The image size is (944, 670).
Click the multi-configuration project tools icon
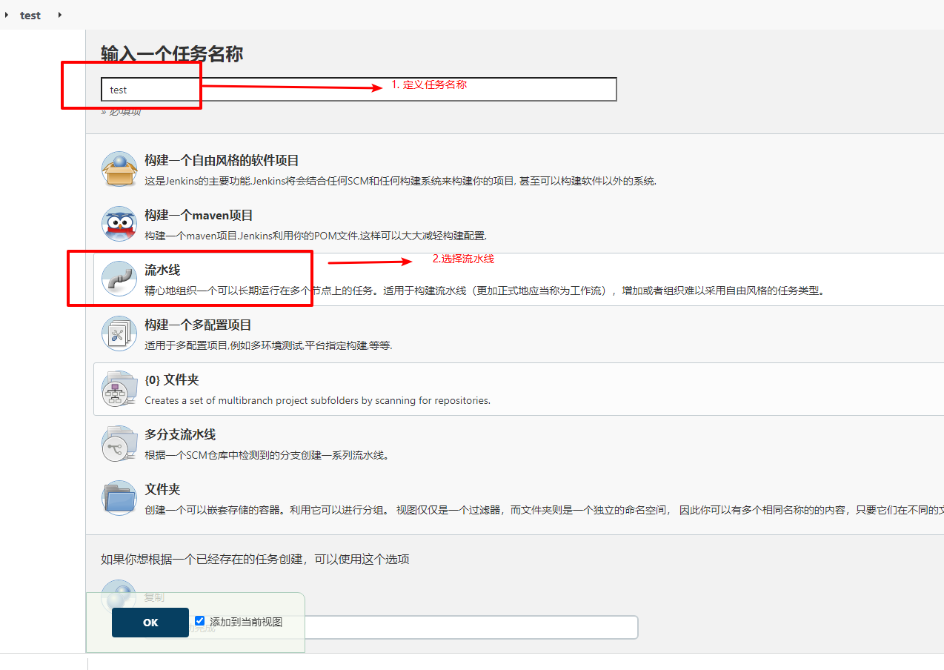119,334
